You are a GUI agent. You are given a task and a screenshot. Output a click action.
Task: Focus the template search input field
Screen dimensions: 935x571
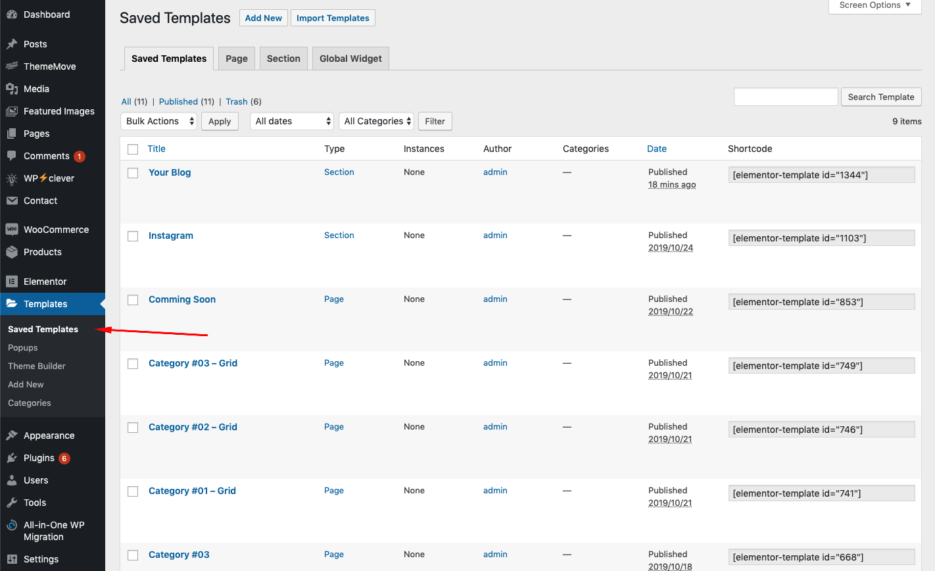coord(786,97)
